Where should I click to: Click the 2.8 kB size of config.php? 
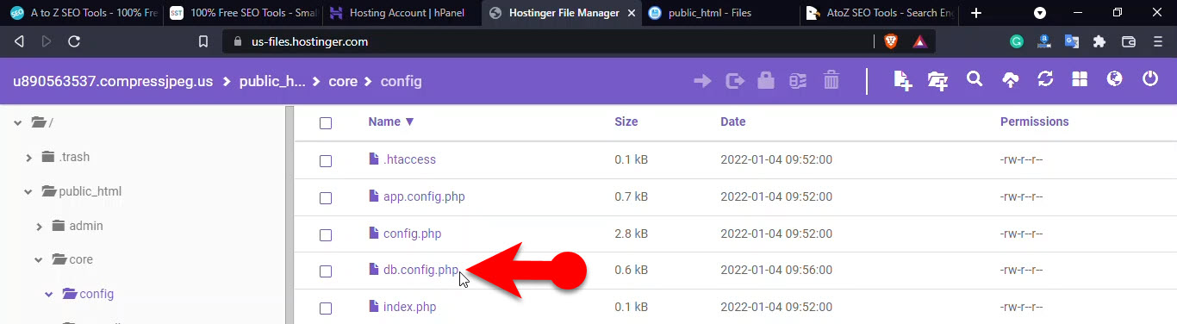631,234
